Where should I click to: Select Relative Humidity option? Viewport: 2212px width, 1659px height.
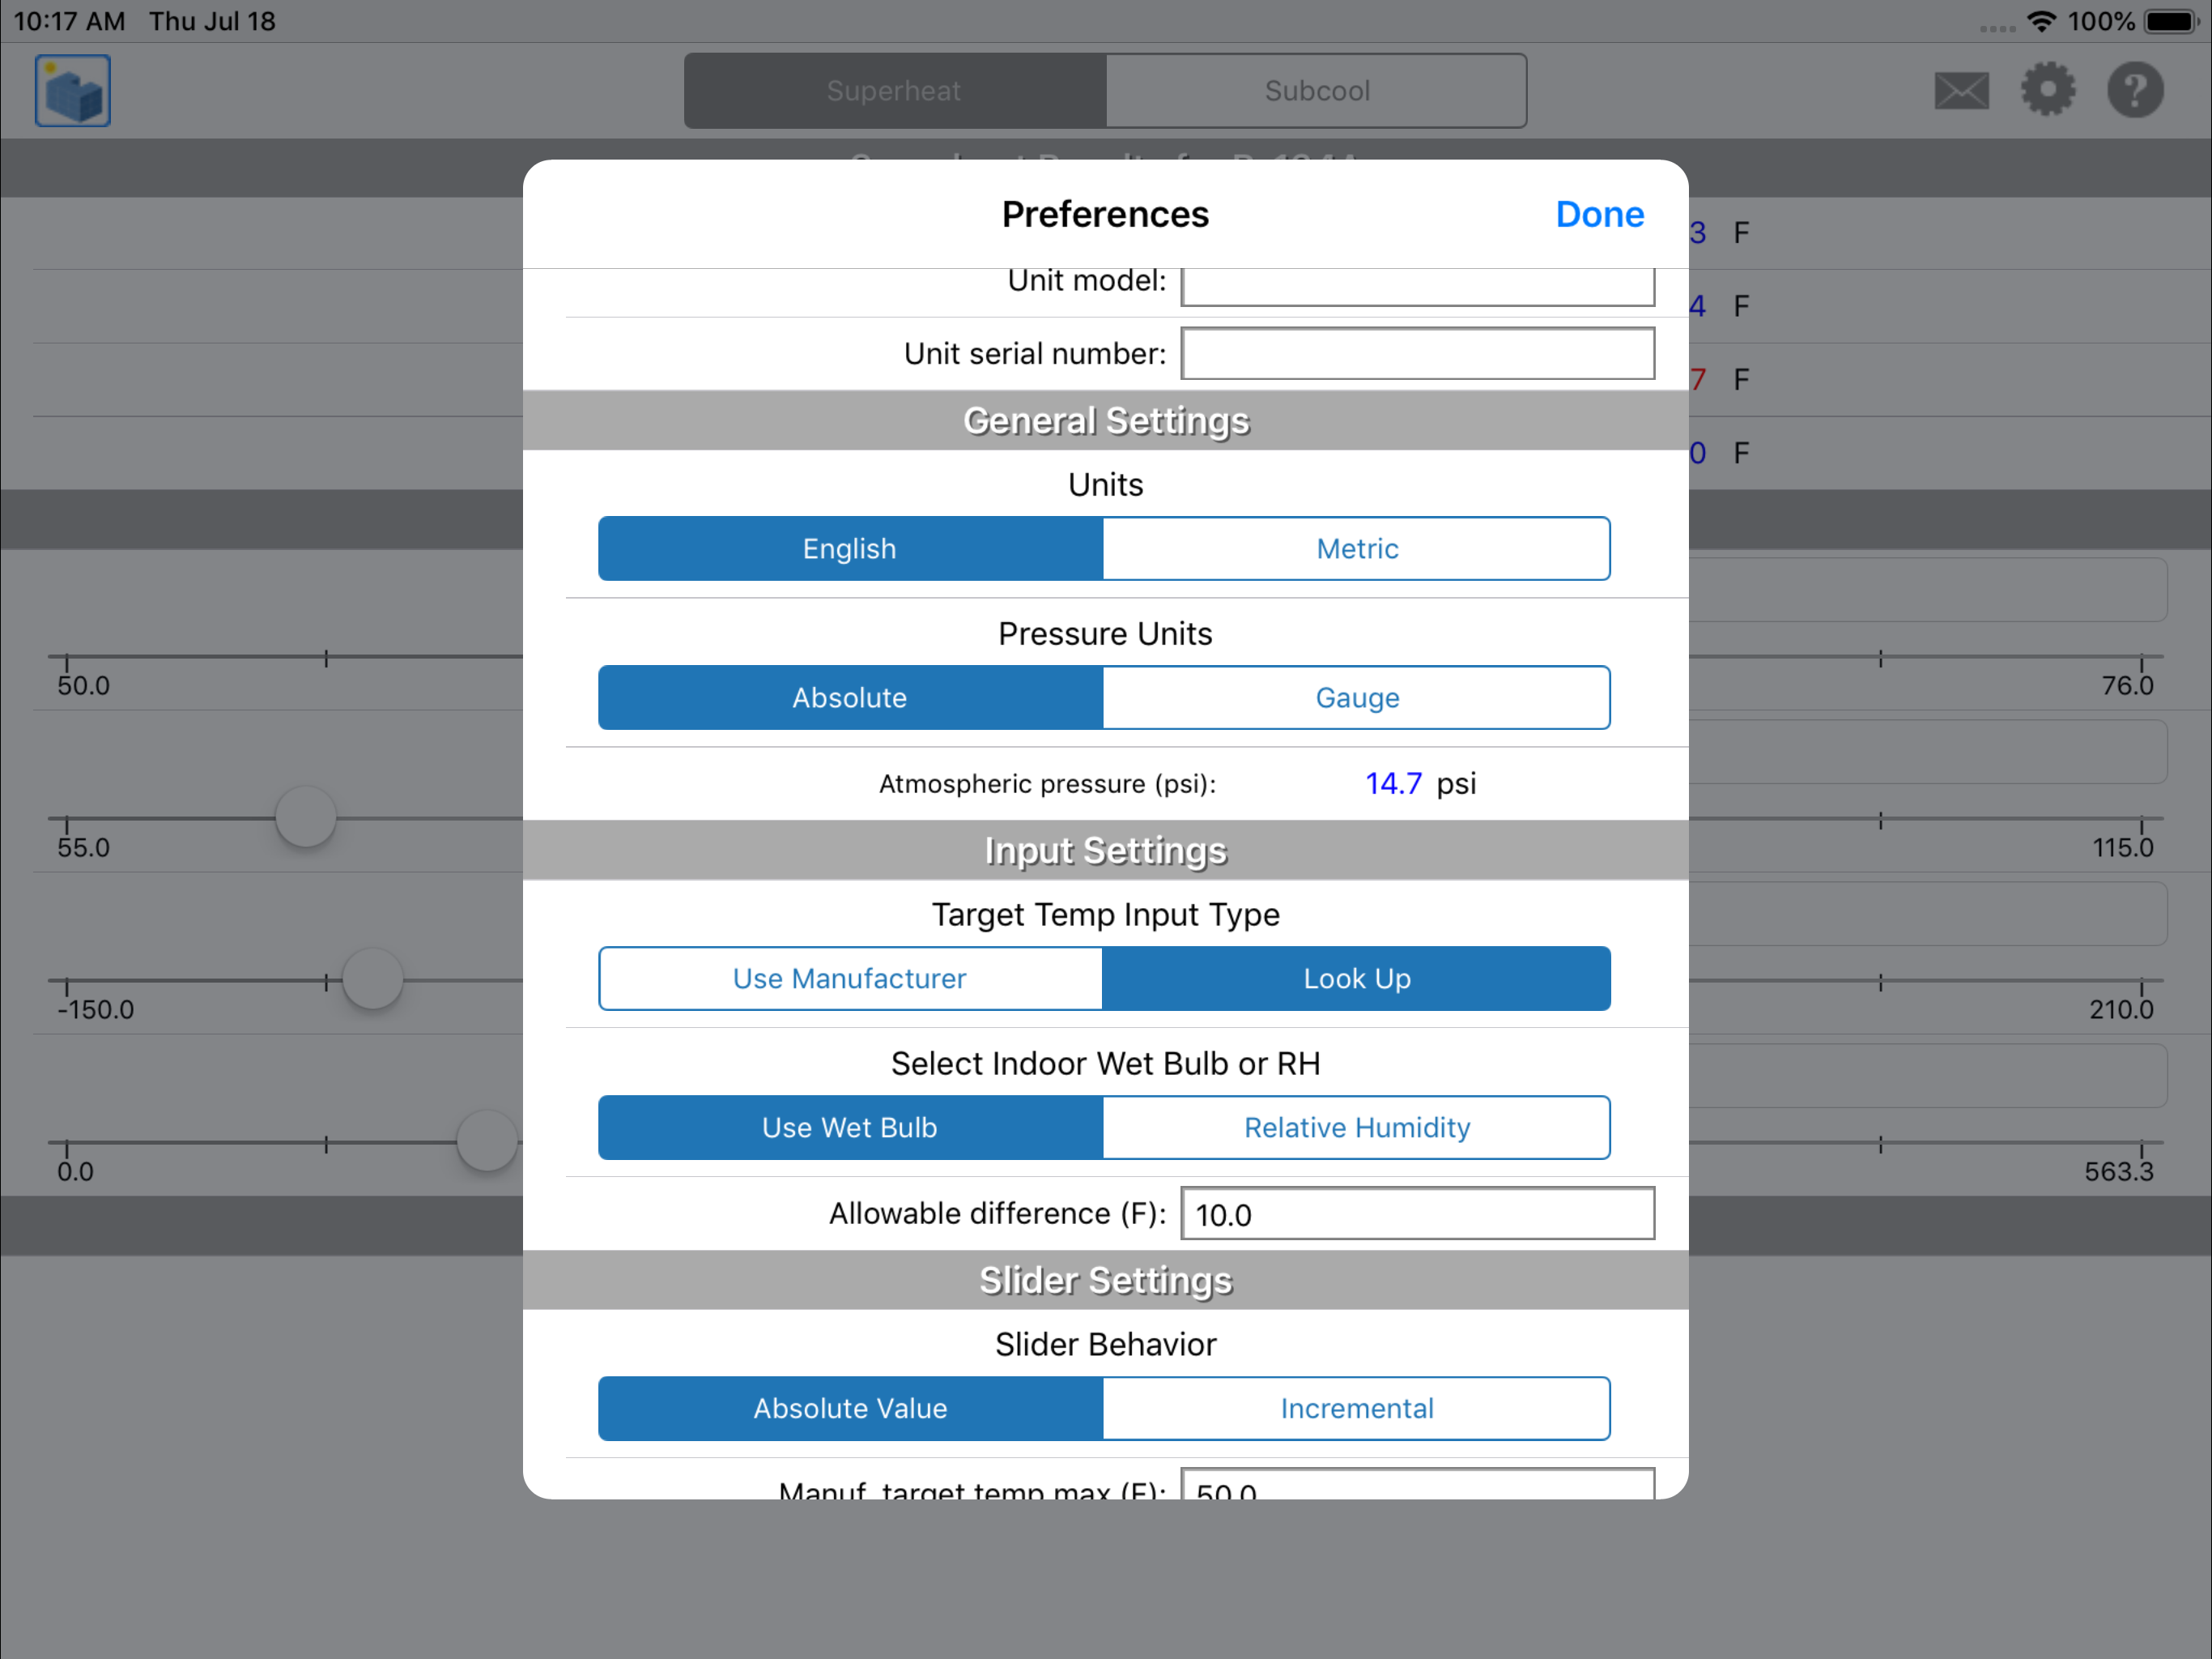click(1356, 1127)
